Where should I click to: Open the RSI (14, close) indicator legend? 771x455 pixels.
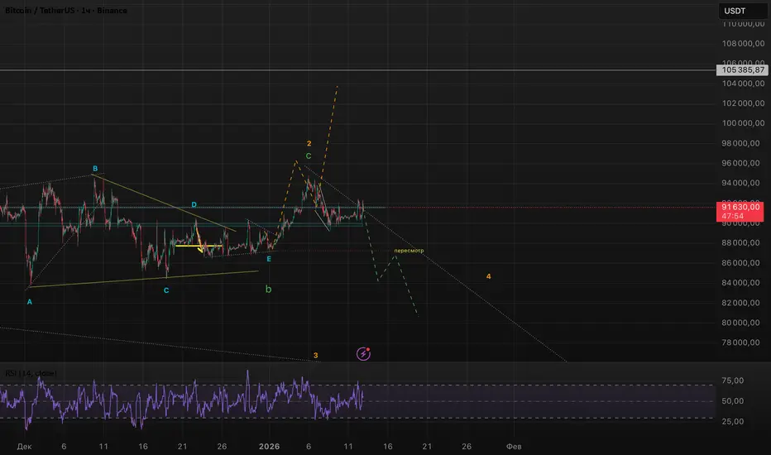(x=31, y=373)
